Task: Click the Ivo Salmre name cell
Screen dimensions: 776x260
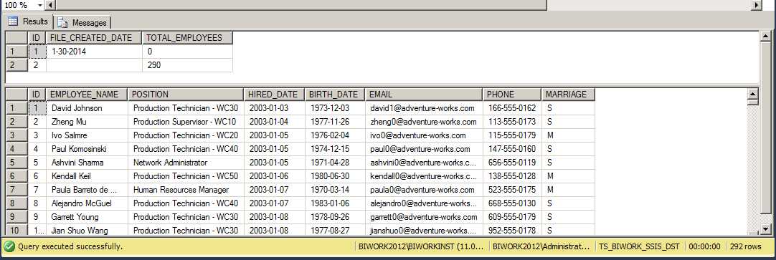Action: pyautogui.click(x=87, y=135)
